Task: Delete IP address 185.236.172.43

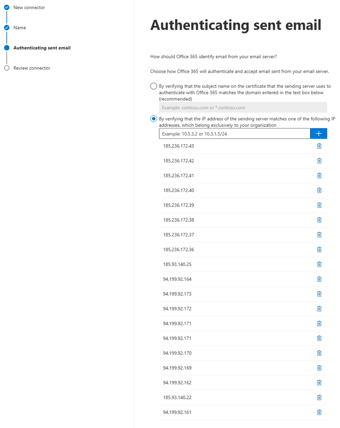Action: click(319, 146)
